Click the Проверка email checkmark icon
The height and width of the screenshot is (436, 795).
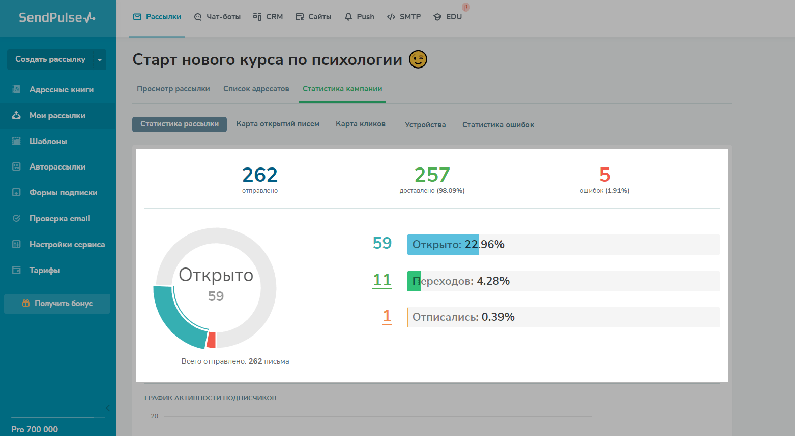click(16, 219)
